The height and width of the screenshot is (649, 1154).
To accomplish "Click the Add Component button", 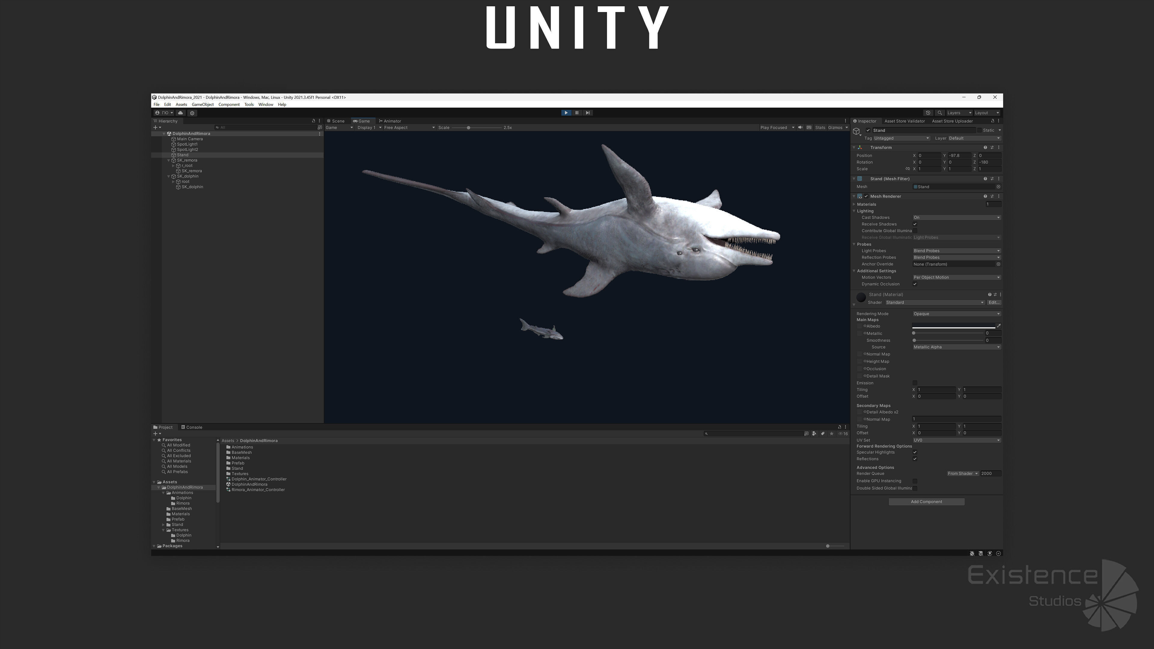I will click(x=926, y=502).
